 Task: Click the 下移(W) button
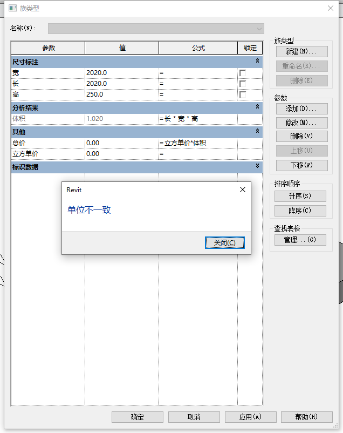(x=302, y=165)
